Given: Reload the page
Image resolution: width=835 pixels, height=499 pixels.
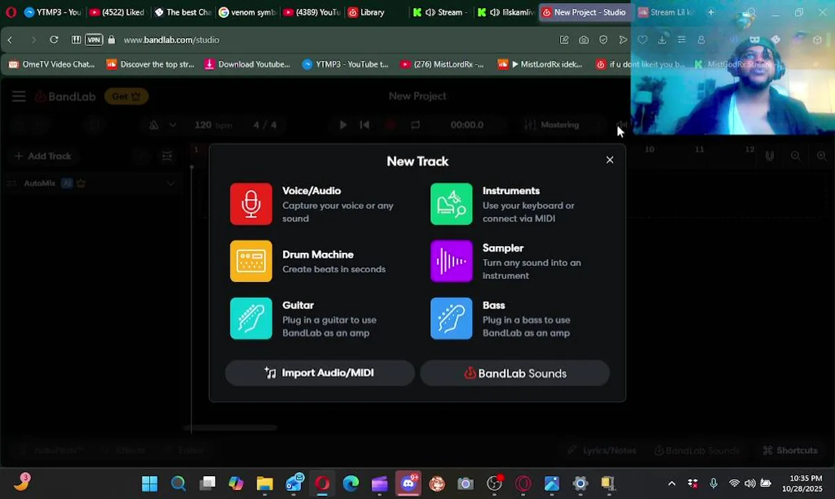Looking at the screenshot, I should (53, 40).
